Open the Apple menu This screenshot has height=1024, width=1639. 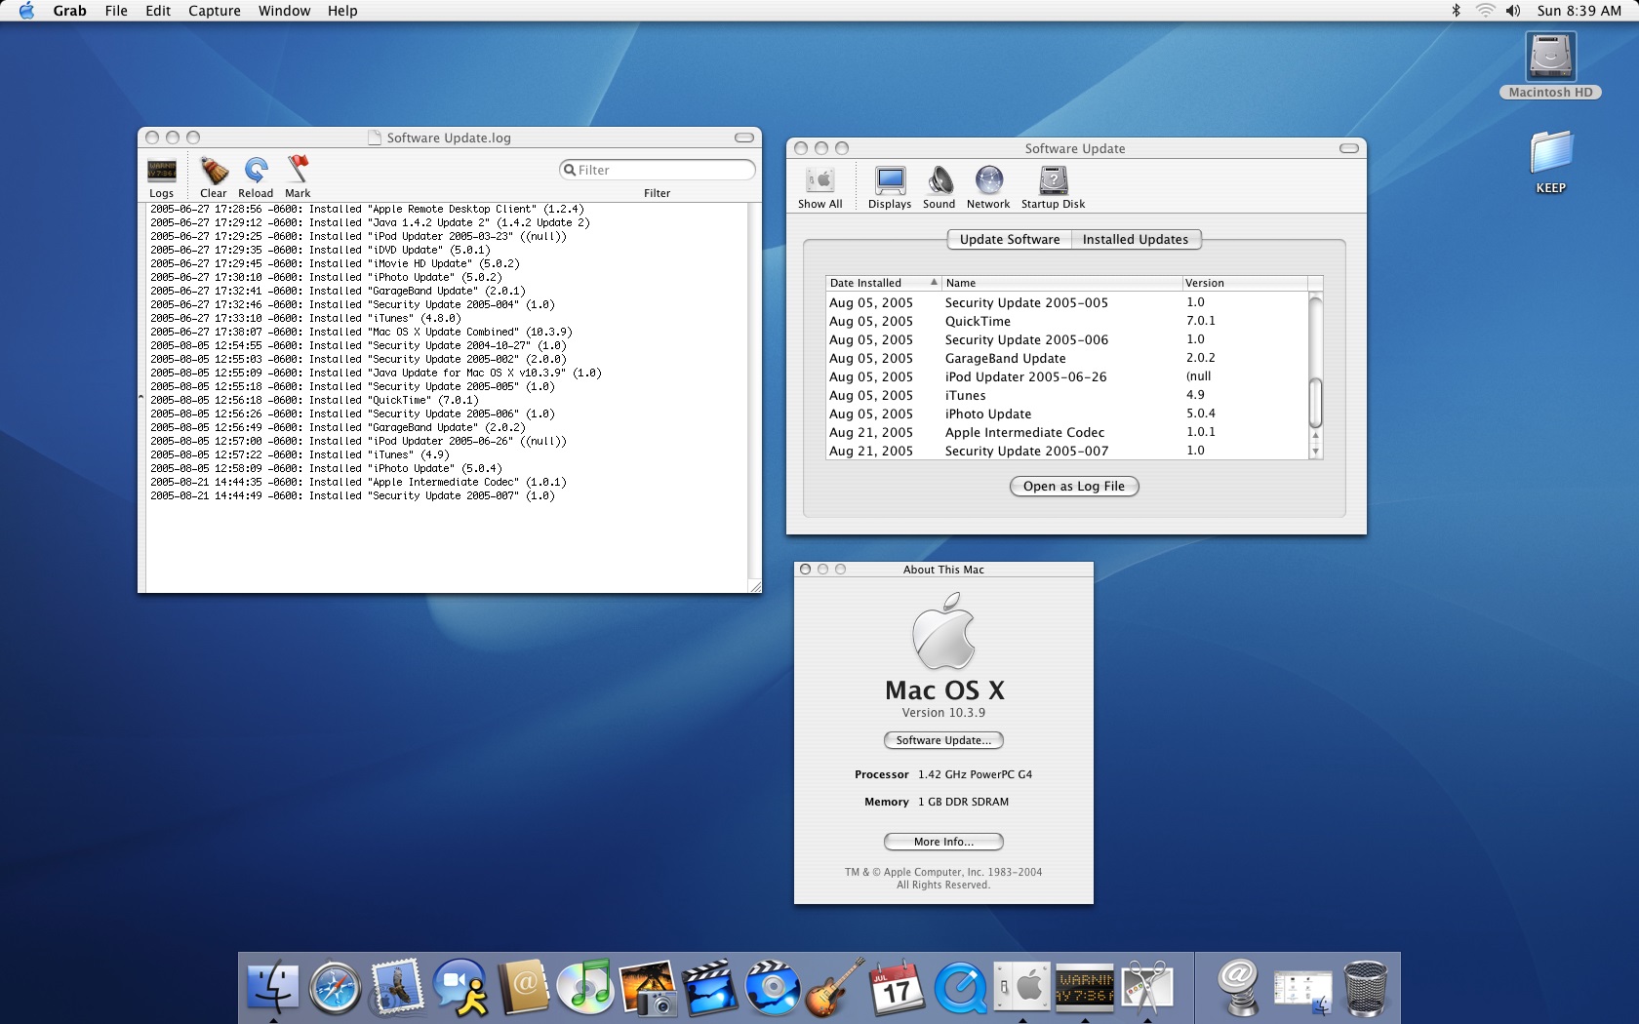tap(26, 11)
